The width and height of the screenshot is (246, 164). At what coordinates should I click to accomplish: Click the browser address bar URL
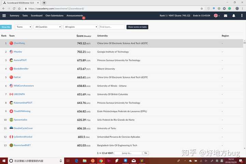(56, 9)
